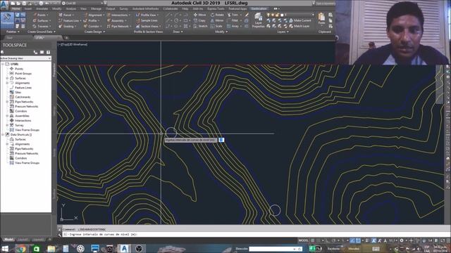The width and height of the screenshot is (451, 253).
Task: Switch to the Analyze ribbon tab
Action: [x=71, y=9]
